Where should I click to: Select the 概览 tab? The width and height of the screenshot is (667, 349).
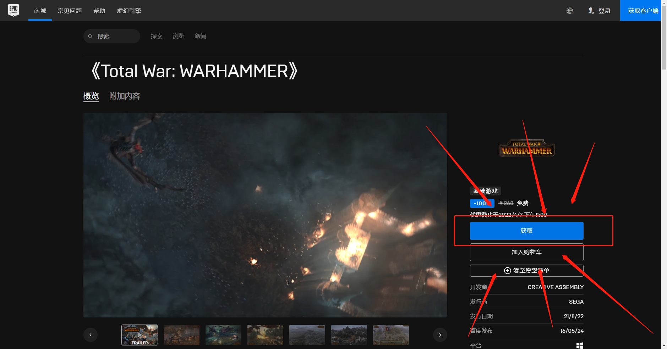[91, 95]
